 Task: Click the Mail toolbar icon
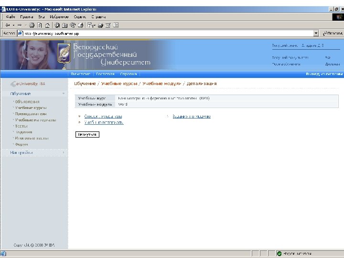pyautogui.click(x=91, y=25)
